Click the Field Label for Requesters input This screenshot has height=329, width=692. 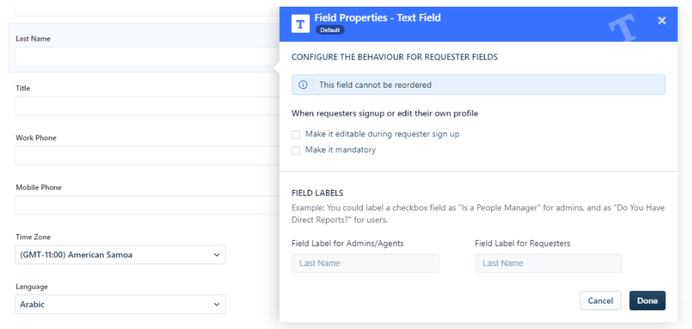pos(549,263)
